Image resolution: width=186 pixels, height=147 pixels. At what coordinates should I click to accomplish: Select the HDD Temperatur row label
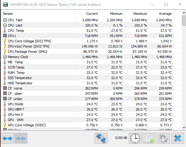click(x=20, y=83)
